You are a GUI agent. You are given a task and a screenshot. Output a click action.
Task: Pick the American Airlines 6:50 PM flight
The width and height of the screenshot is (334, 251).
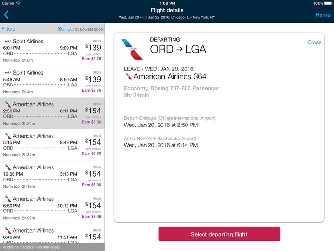[x=52, y=208]
